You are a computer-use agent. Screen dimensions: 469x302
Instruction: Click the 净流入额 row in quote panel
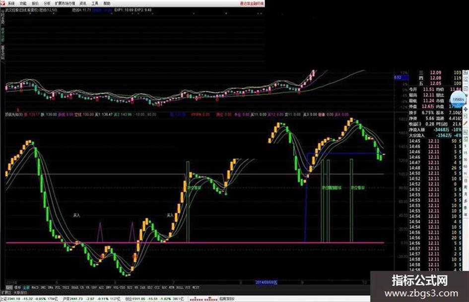tap(435, 130)
